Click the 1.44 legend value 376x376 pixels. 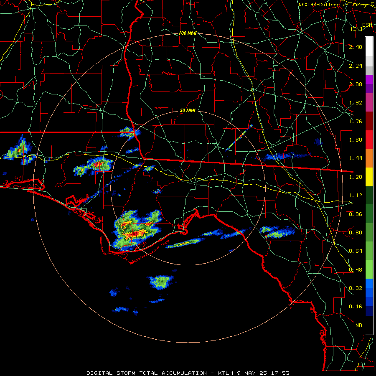356,158
